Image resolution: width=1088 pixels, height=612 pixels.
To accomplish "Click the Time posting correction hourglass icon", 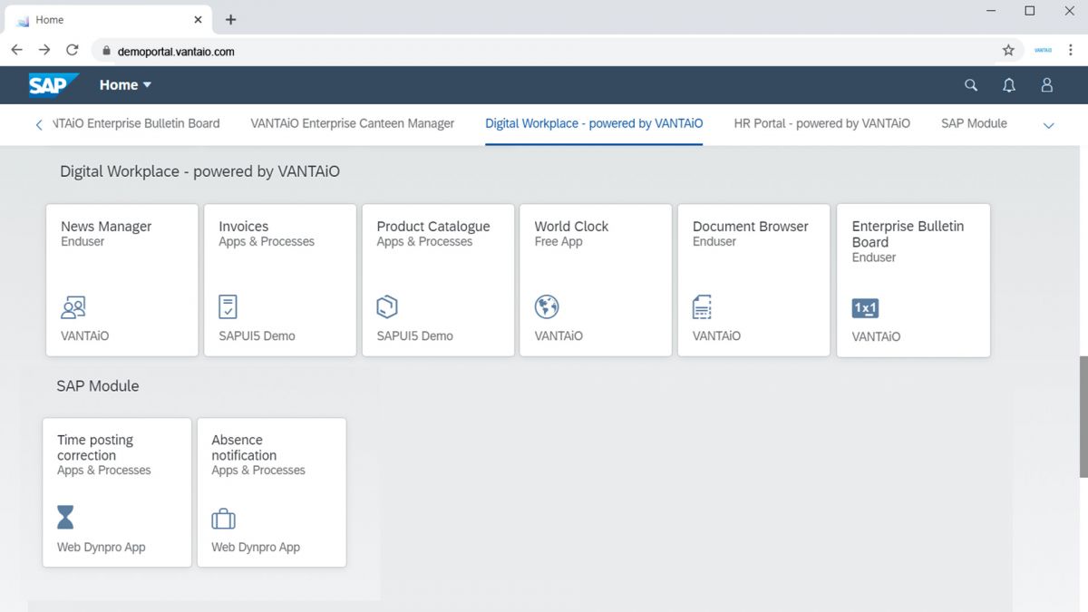I will tap(65, 518).
